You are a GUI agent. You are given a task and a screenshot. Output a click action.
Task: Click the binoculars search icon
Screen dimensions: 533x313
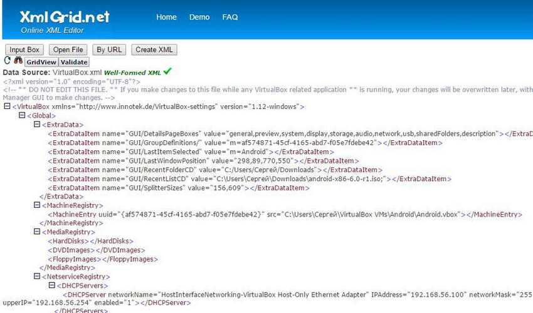[x=18, y=61]
